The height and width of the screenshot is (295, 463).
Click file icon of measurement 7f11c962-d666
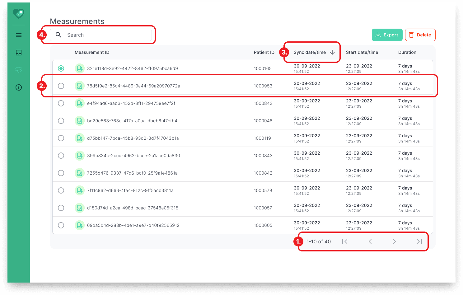(x=80, y=190)
